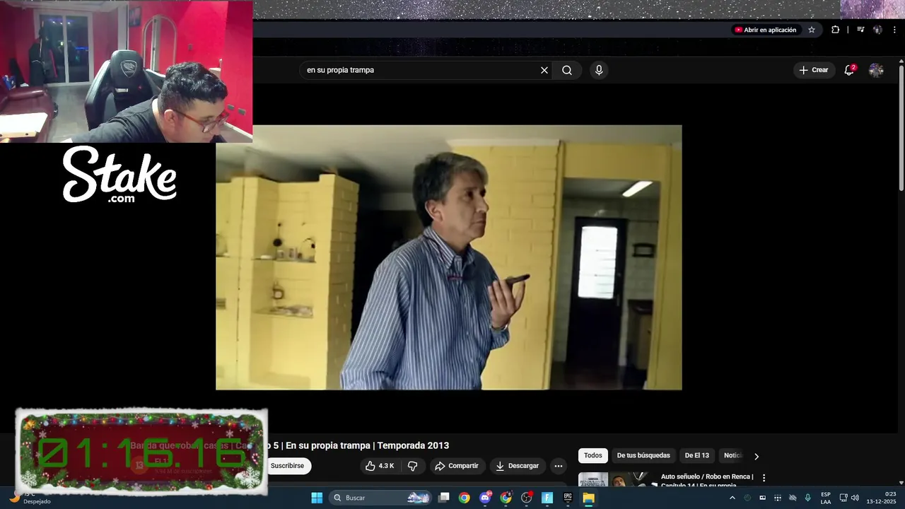Dislike the video
The image size is (905, 509).
coord(413,466)
